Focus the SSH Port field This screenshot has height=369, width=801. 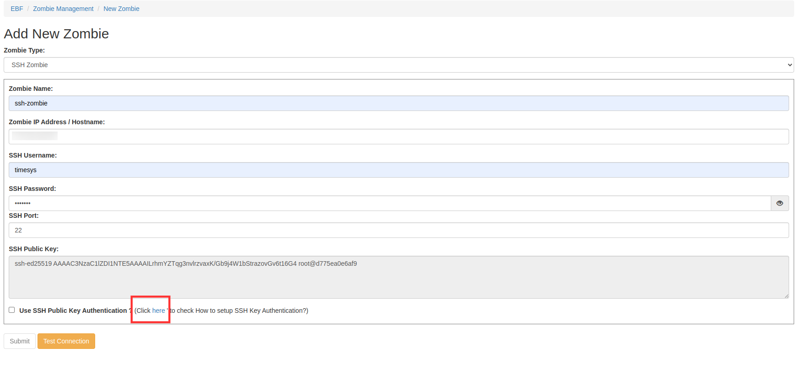coord(398,230)
